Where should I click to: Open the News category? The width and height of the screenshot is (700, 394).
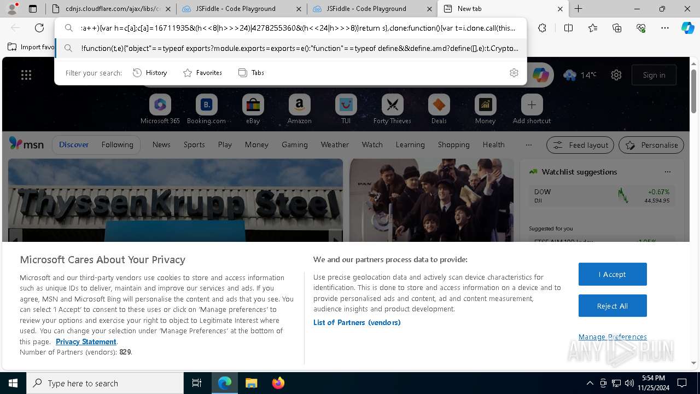click(x=161, y=144)
